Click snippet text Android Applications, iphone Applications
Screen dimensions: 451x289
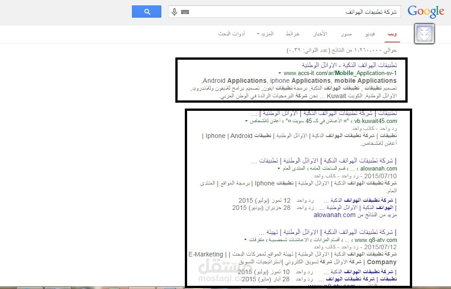(299, 81)
